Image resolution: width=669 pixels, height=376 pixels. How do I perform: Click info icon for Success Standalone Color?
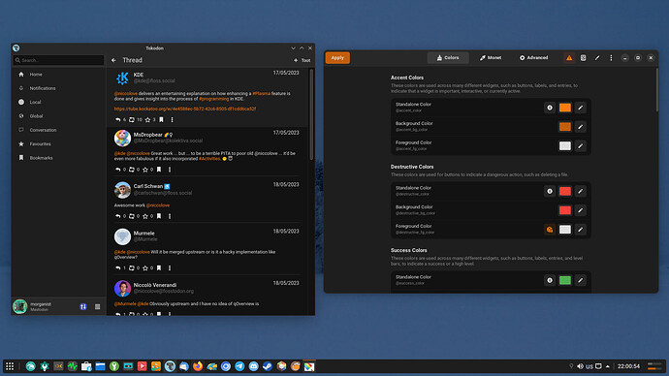(x=550, y=280)
